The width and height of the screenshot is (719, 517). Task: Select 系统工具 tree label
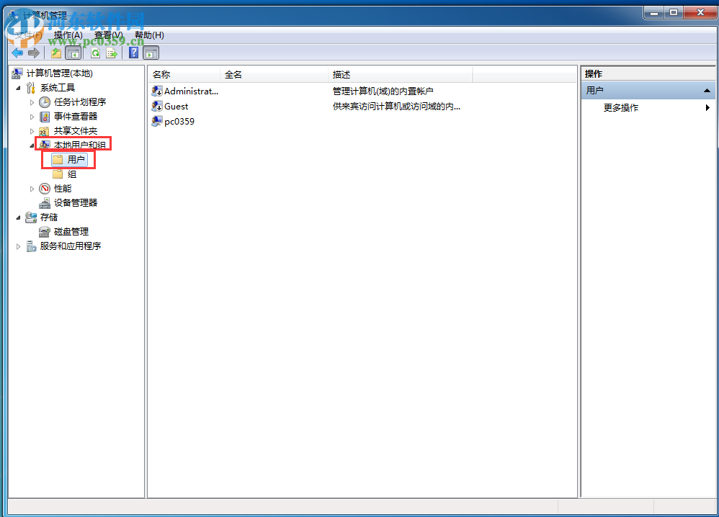[x=58, y=88]
